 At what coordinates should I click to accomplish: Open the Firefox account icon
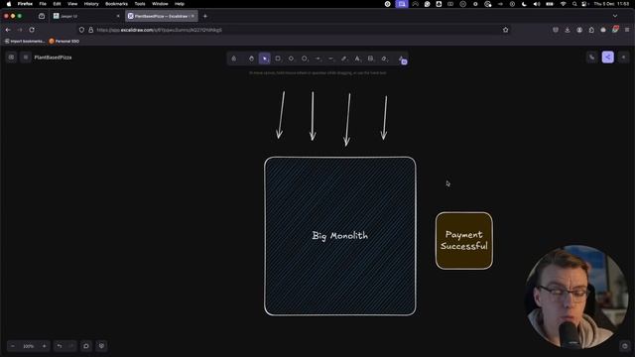[x=579, y=30]
